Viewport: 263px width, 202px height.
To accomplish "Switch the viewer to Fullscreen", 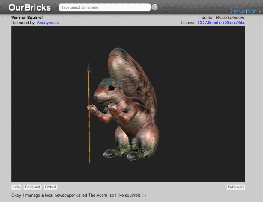I will pos(236,187).
